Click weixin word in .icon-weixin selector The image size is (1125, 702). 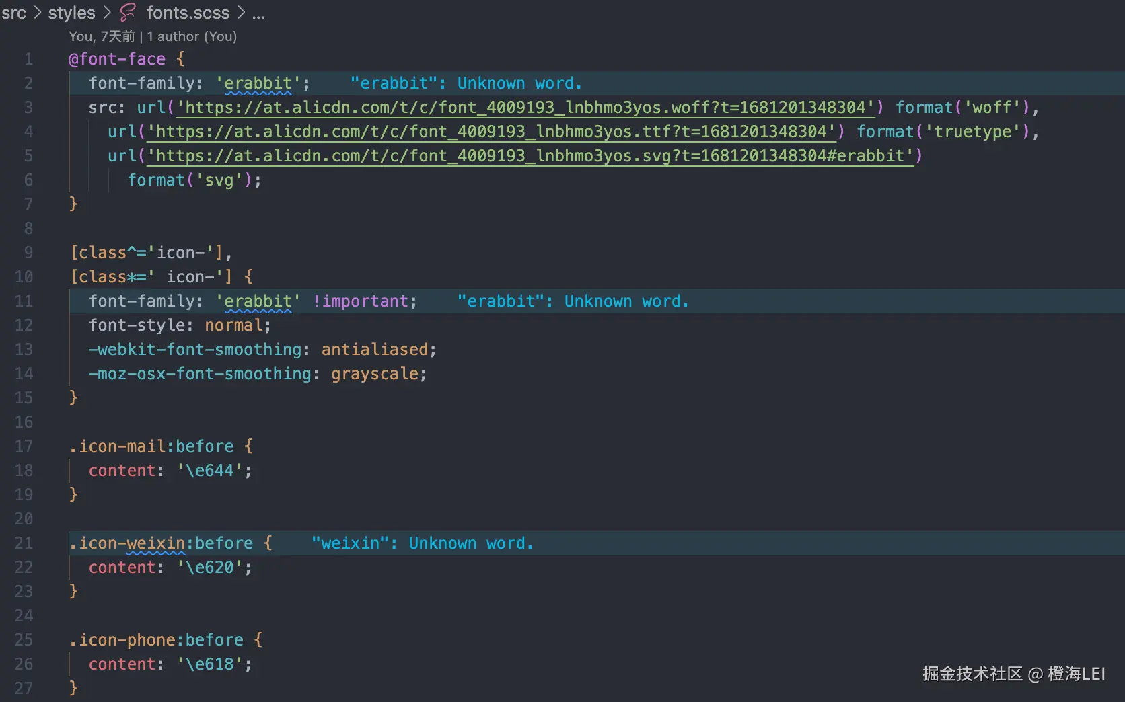point(155,543)
